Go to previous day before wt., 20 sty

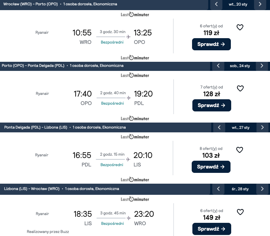[x=216, y=4]
